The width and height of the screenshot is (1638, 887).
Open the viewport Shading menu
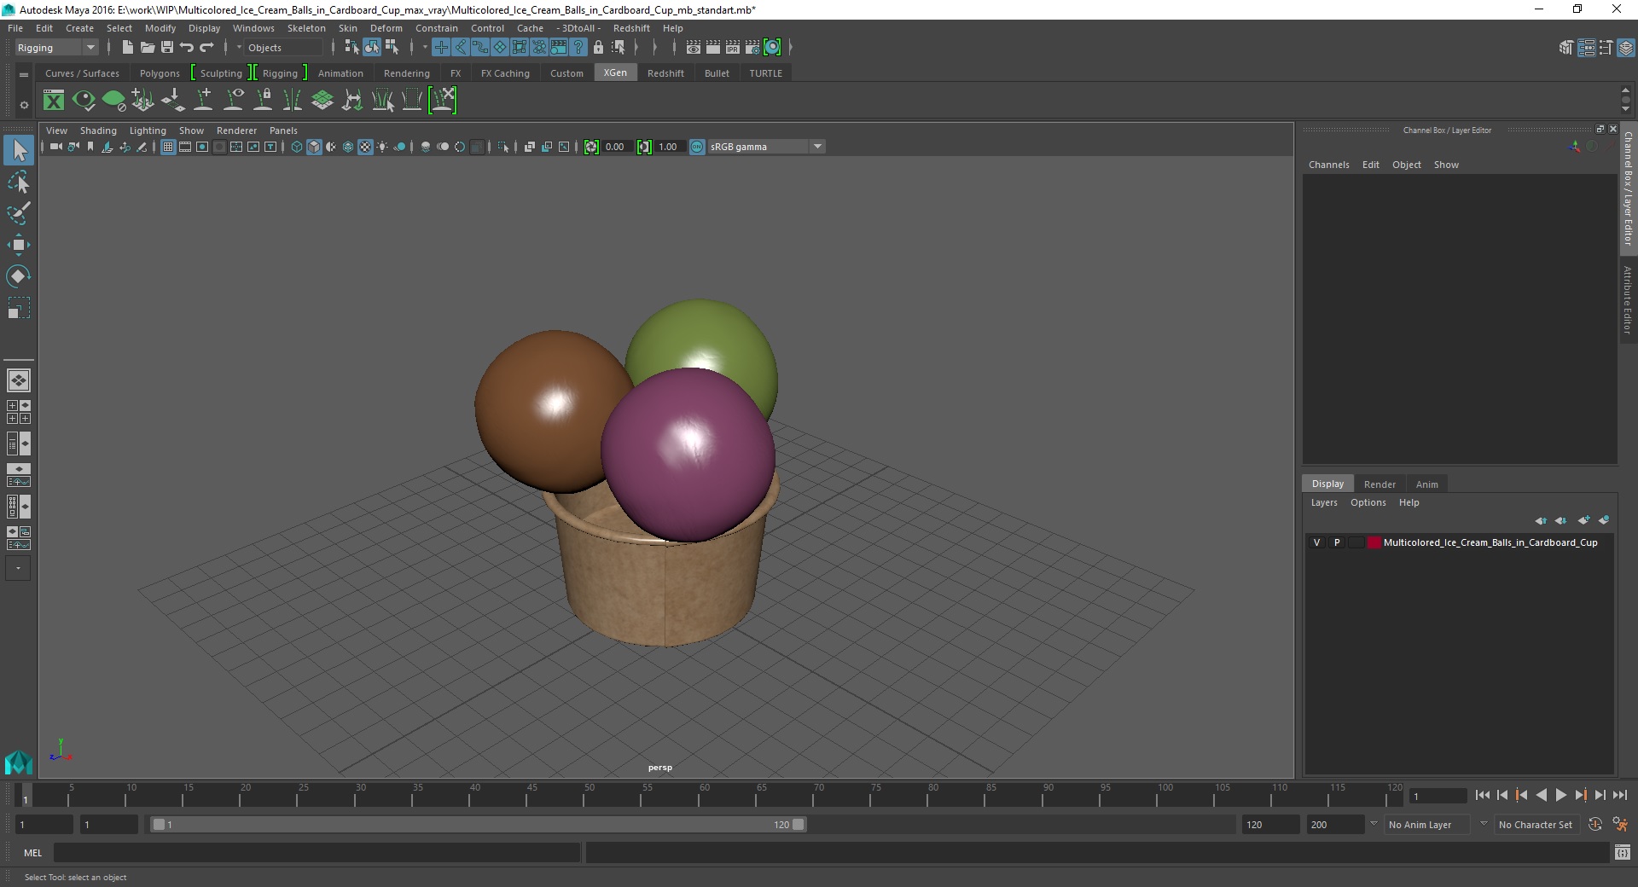[98, 130]
